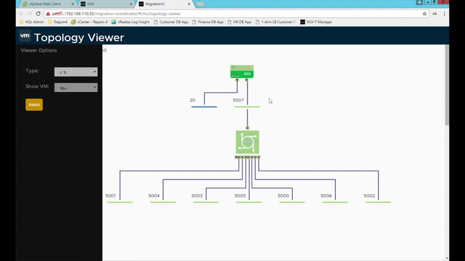Click the translate icon in toolbar
Viewport: 465px width, 261px height.
coord(434,14)
